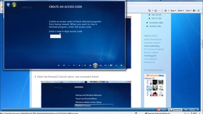
Task: Open the Page menu in browser toolbar
Action: pyautogui.click(x=173, y=10)
